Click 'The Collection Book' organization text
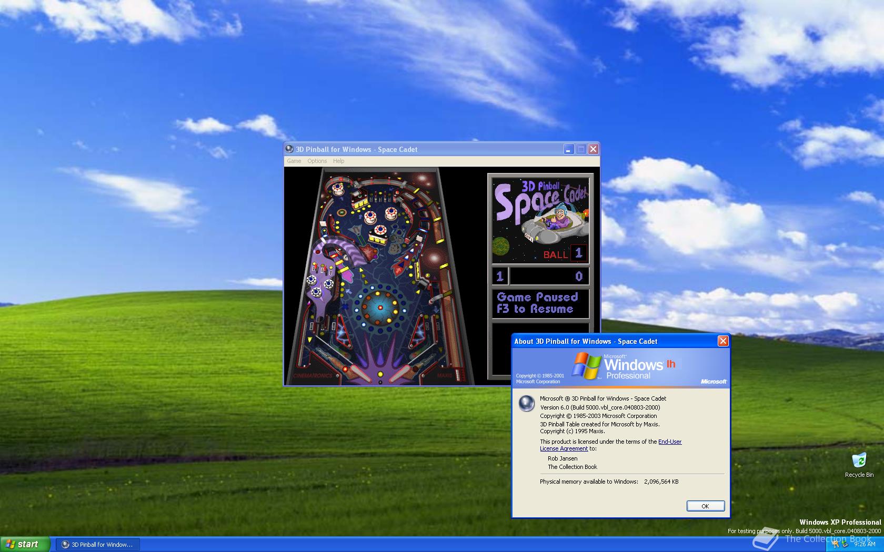884x552 pixels. tap(572, 467)
